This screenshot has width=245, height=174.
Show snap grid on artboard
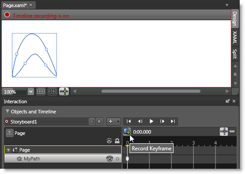click(41, 91)
